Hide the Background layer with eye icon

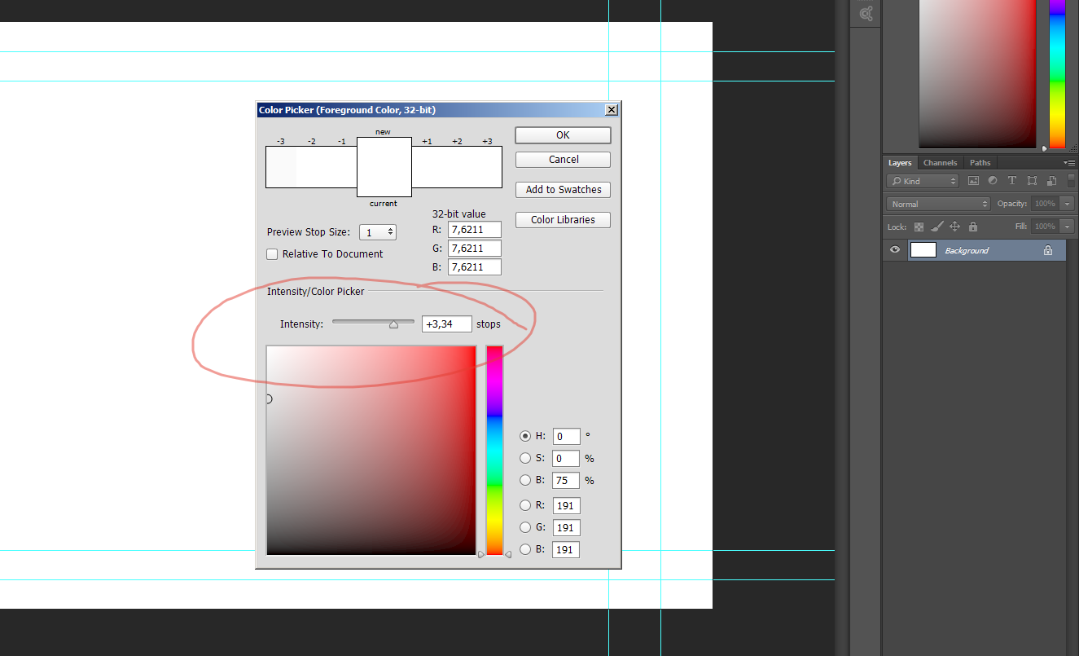click(x=895, y=250)
